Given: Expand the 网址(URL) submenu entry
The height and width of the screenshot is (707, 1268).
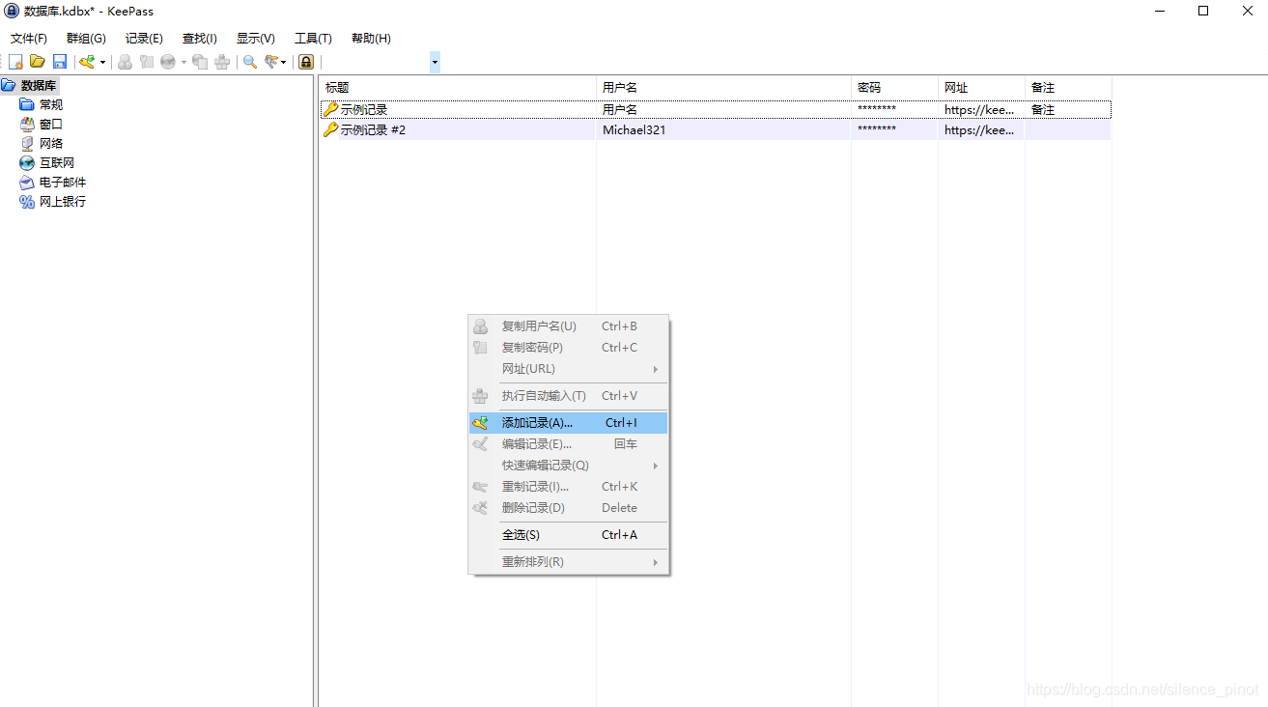Looking at the screenshot, I should pyautogui.click(x=568, y=369).
